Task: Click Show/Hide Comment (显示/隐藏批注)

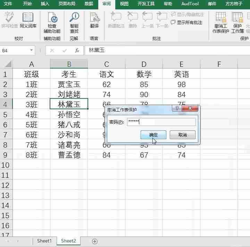Action: click(187, 14)
